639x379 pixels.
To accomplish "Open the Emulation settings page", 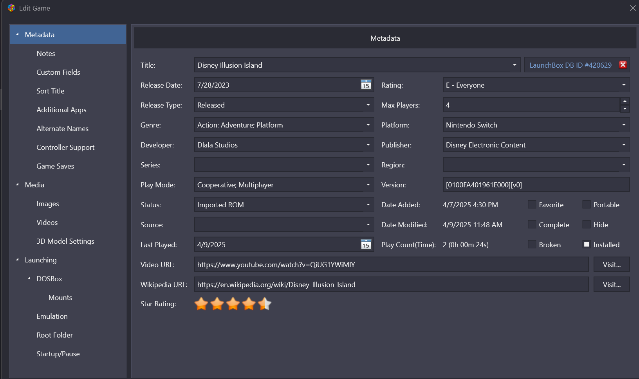I will [x=52, y=316].
